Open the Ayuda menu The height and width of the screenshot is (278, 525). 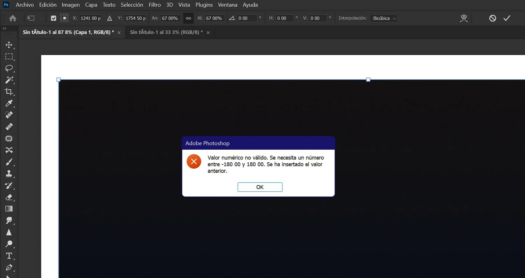250,5
